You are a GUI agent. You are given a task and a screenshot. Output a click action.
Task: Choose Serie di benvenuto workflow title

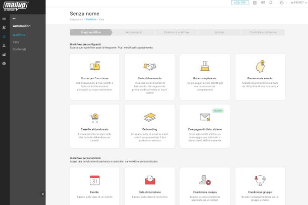149,78
